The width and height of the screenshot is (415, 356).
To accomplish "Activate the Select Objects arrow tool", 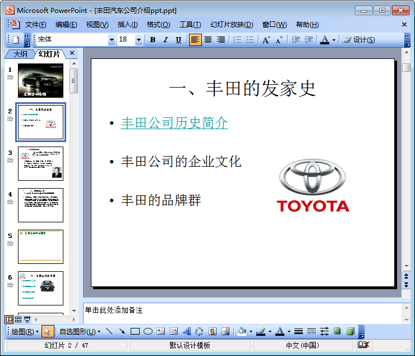I will click(48, 331).
